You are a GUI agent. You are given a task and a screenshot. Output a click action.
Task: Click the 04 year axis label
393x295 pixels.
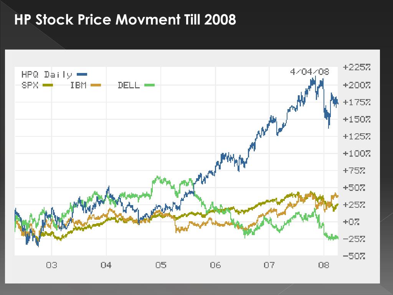click(x=106, y=265)
